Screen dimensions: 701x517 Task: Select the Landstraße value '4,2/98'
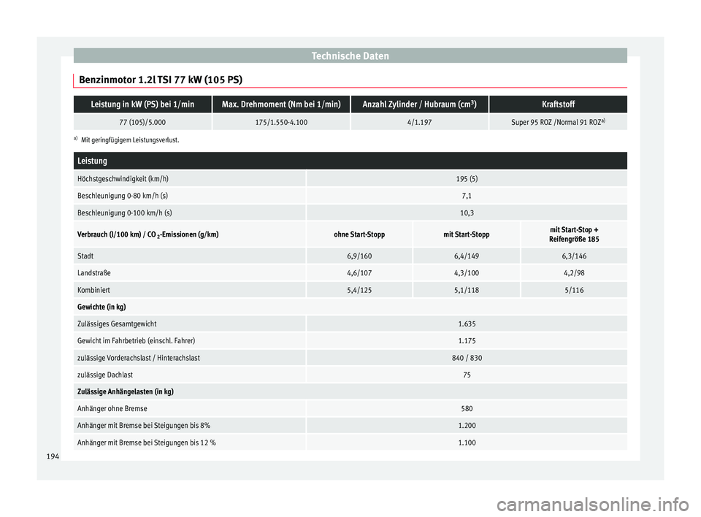[x=574, y=273]
